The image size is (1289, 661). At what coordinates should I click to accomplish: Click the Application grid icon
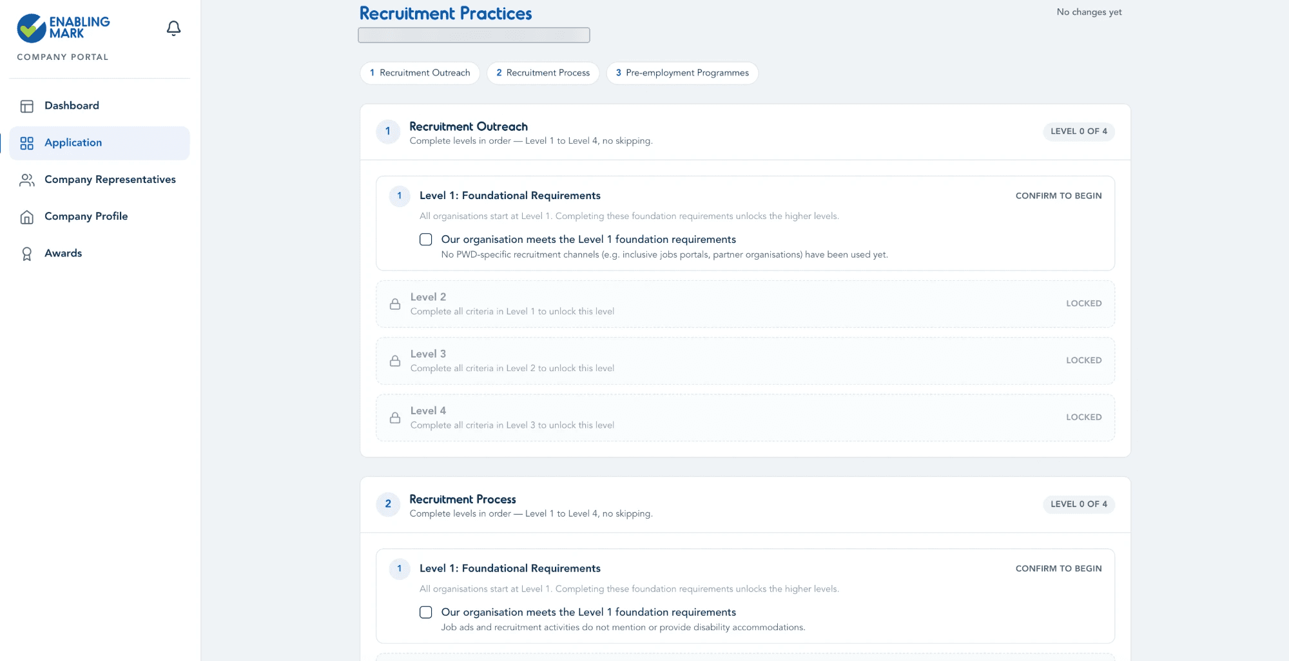[x=26, y=143]
